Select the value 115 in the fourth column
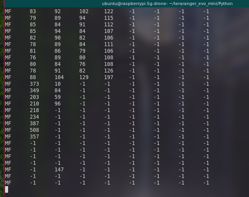 coord(109,18)
